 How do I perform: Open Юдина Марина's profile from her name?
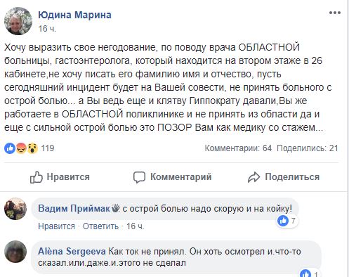(74, 15)
